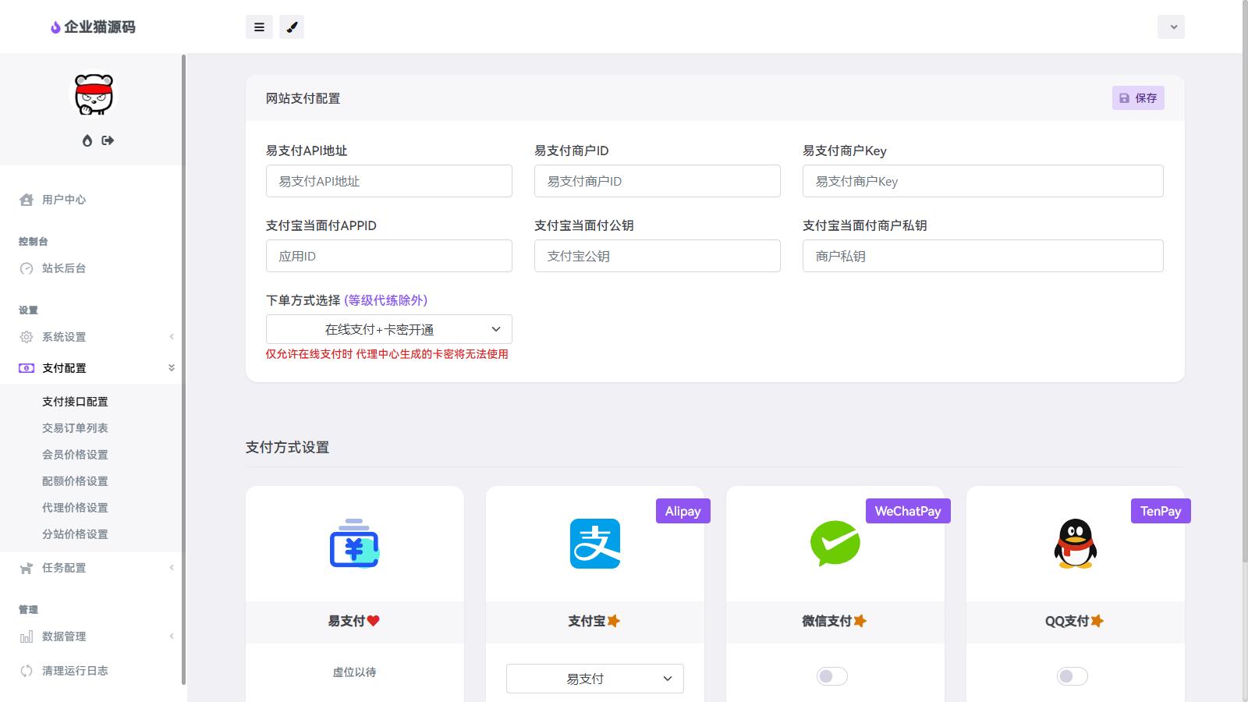Click the QQ penguin logo icon
1248x702 pixels.
click(1075, 544)
